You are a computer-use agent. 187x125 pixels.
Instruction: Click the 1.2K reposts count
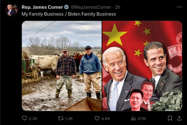point(69,118)
